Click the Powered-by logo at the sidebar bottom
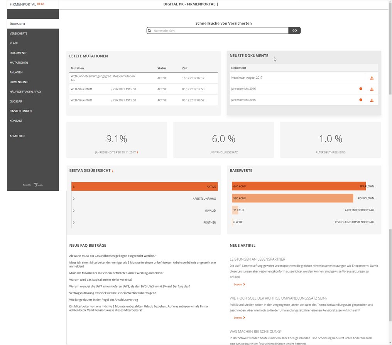The width and height of the screenshot is (392, 345). (37, 184)
